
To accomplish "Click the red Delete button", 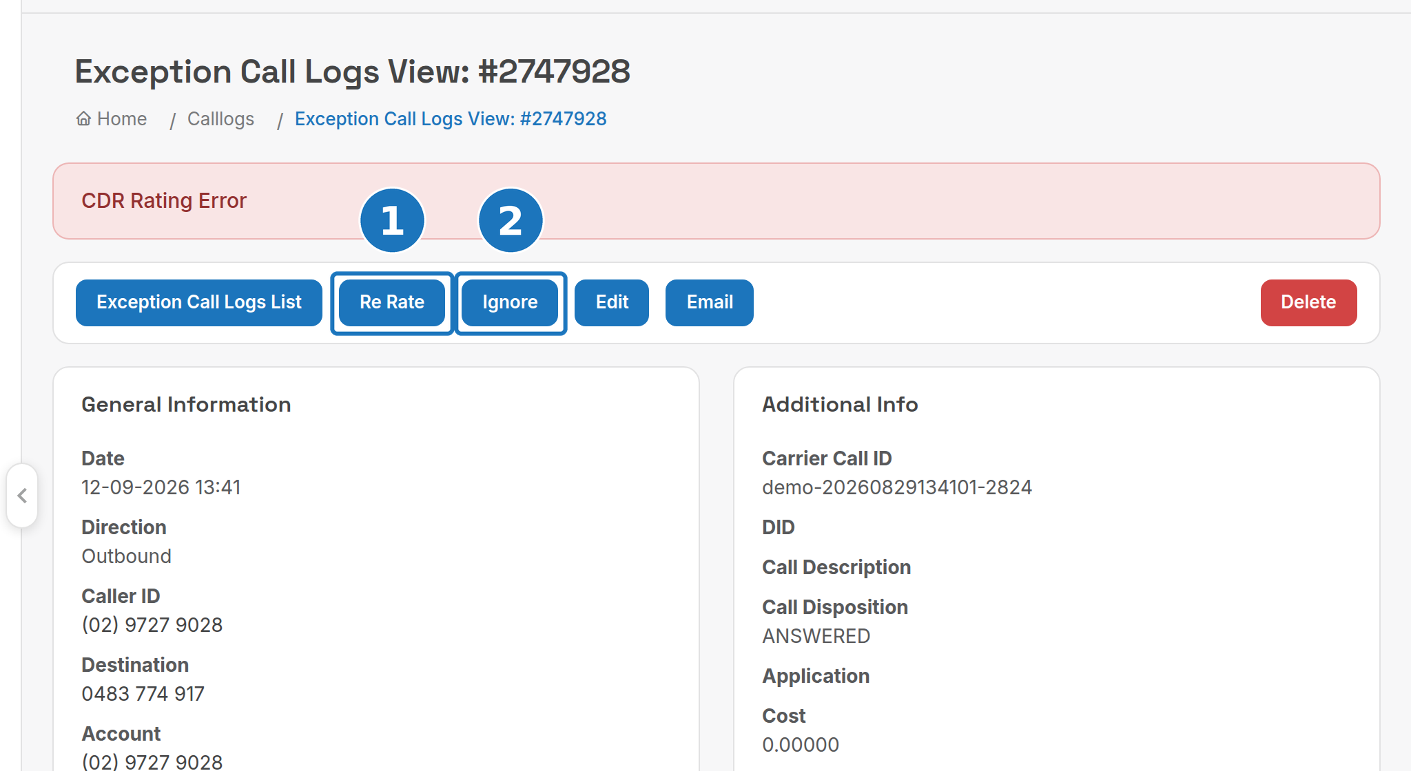I will point(1308,303).
